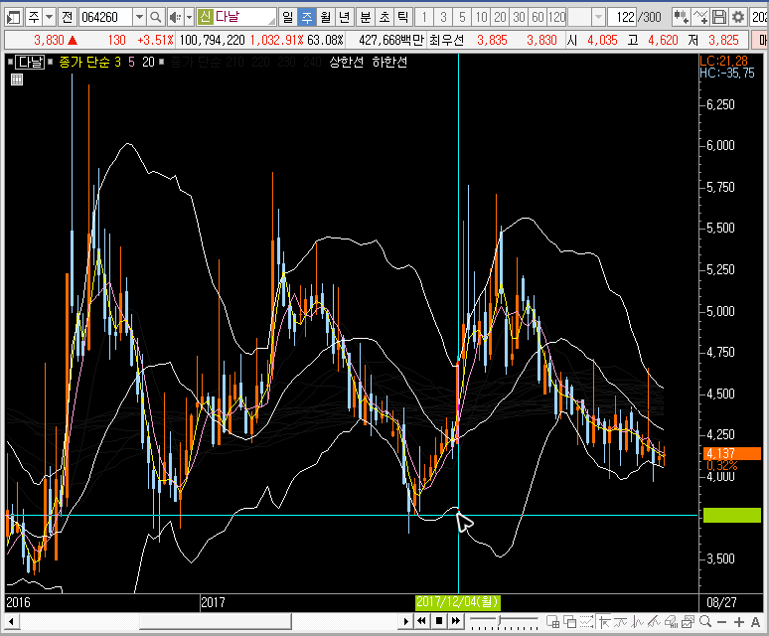Click the stop button
The image size is (769, 636).
click(x=439, y=622)
